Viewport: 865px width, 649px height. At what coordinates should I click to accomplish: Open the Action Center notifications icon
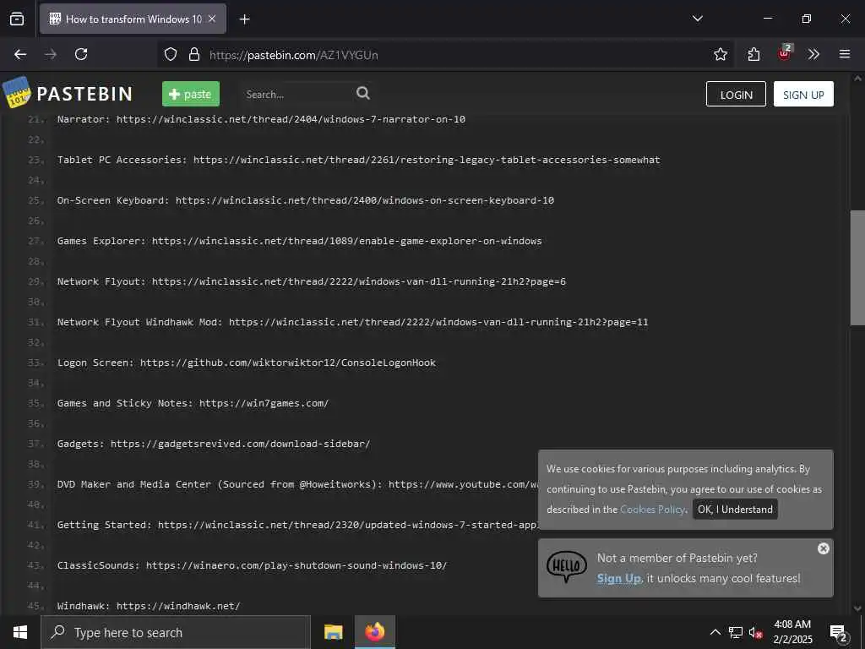[839, 633]
